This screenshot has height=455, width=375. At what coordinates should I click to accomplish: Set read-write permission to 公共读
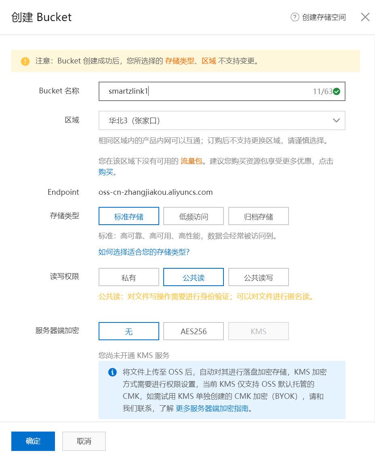point(194,277)
